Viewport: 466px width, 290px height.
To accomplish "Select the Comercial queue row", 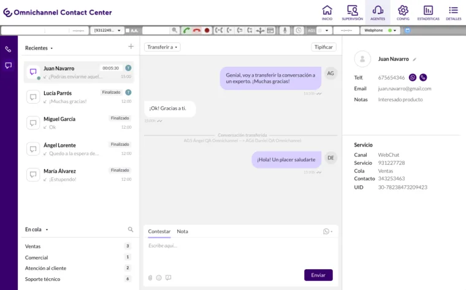I will (78, 258).
